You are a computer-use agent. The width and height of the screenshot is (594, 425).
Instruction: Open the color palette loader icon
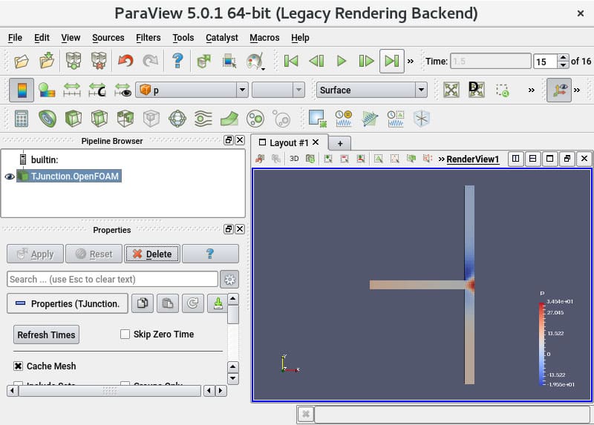pyautogui.click(x=255, y=62)
